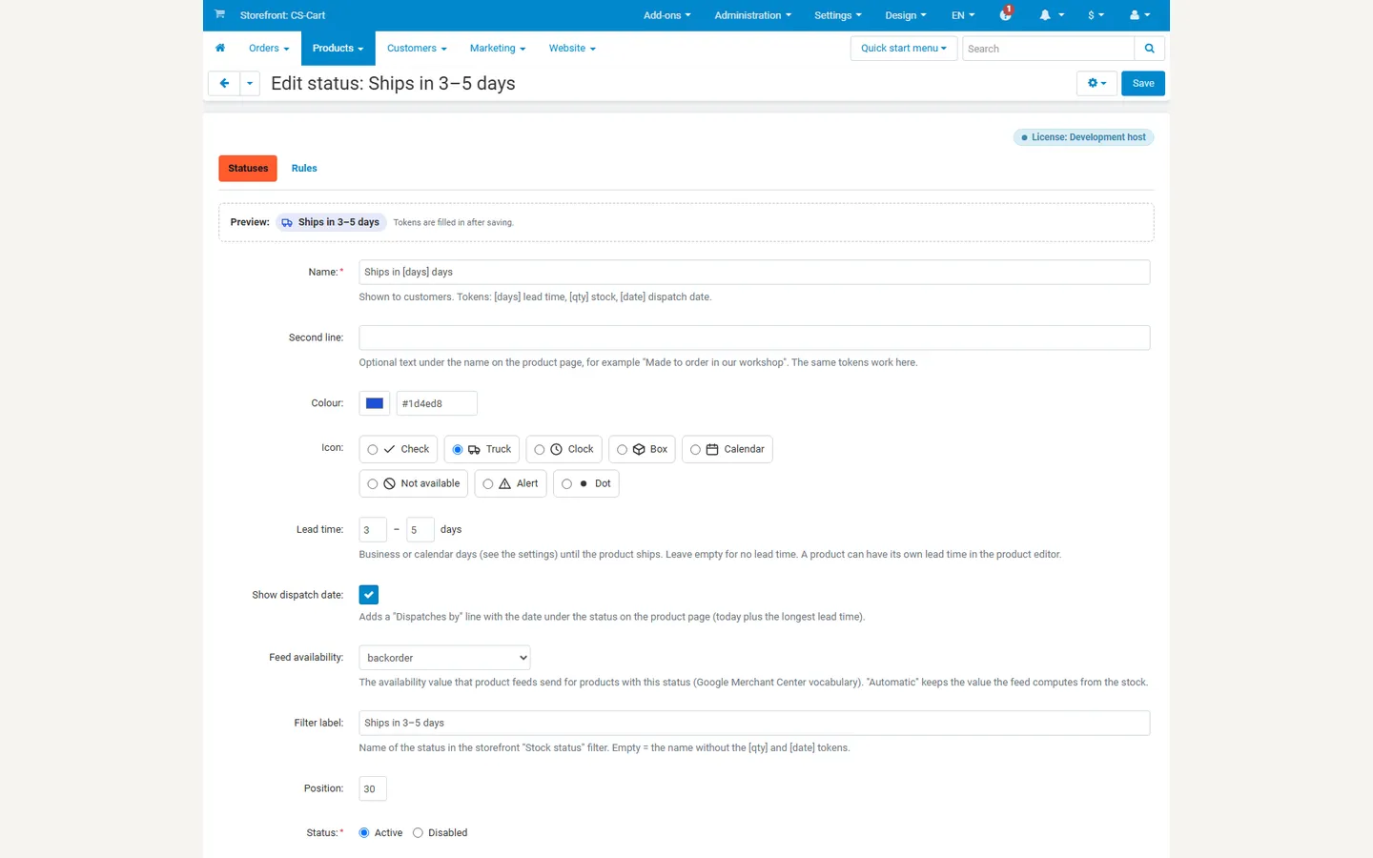This screenshot has width=1373, height=858.
Task: Open the Settings menu
Action: (838, 15)
